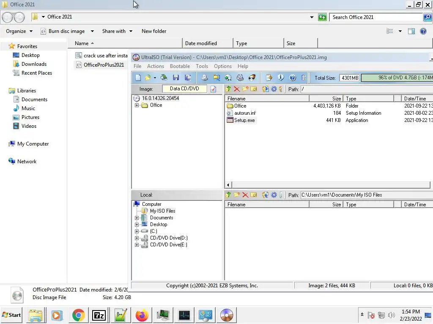Open dropdown arrow next to Burn disc image

point(92,31)
